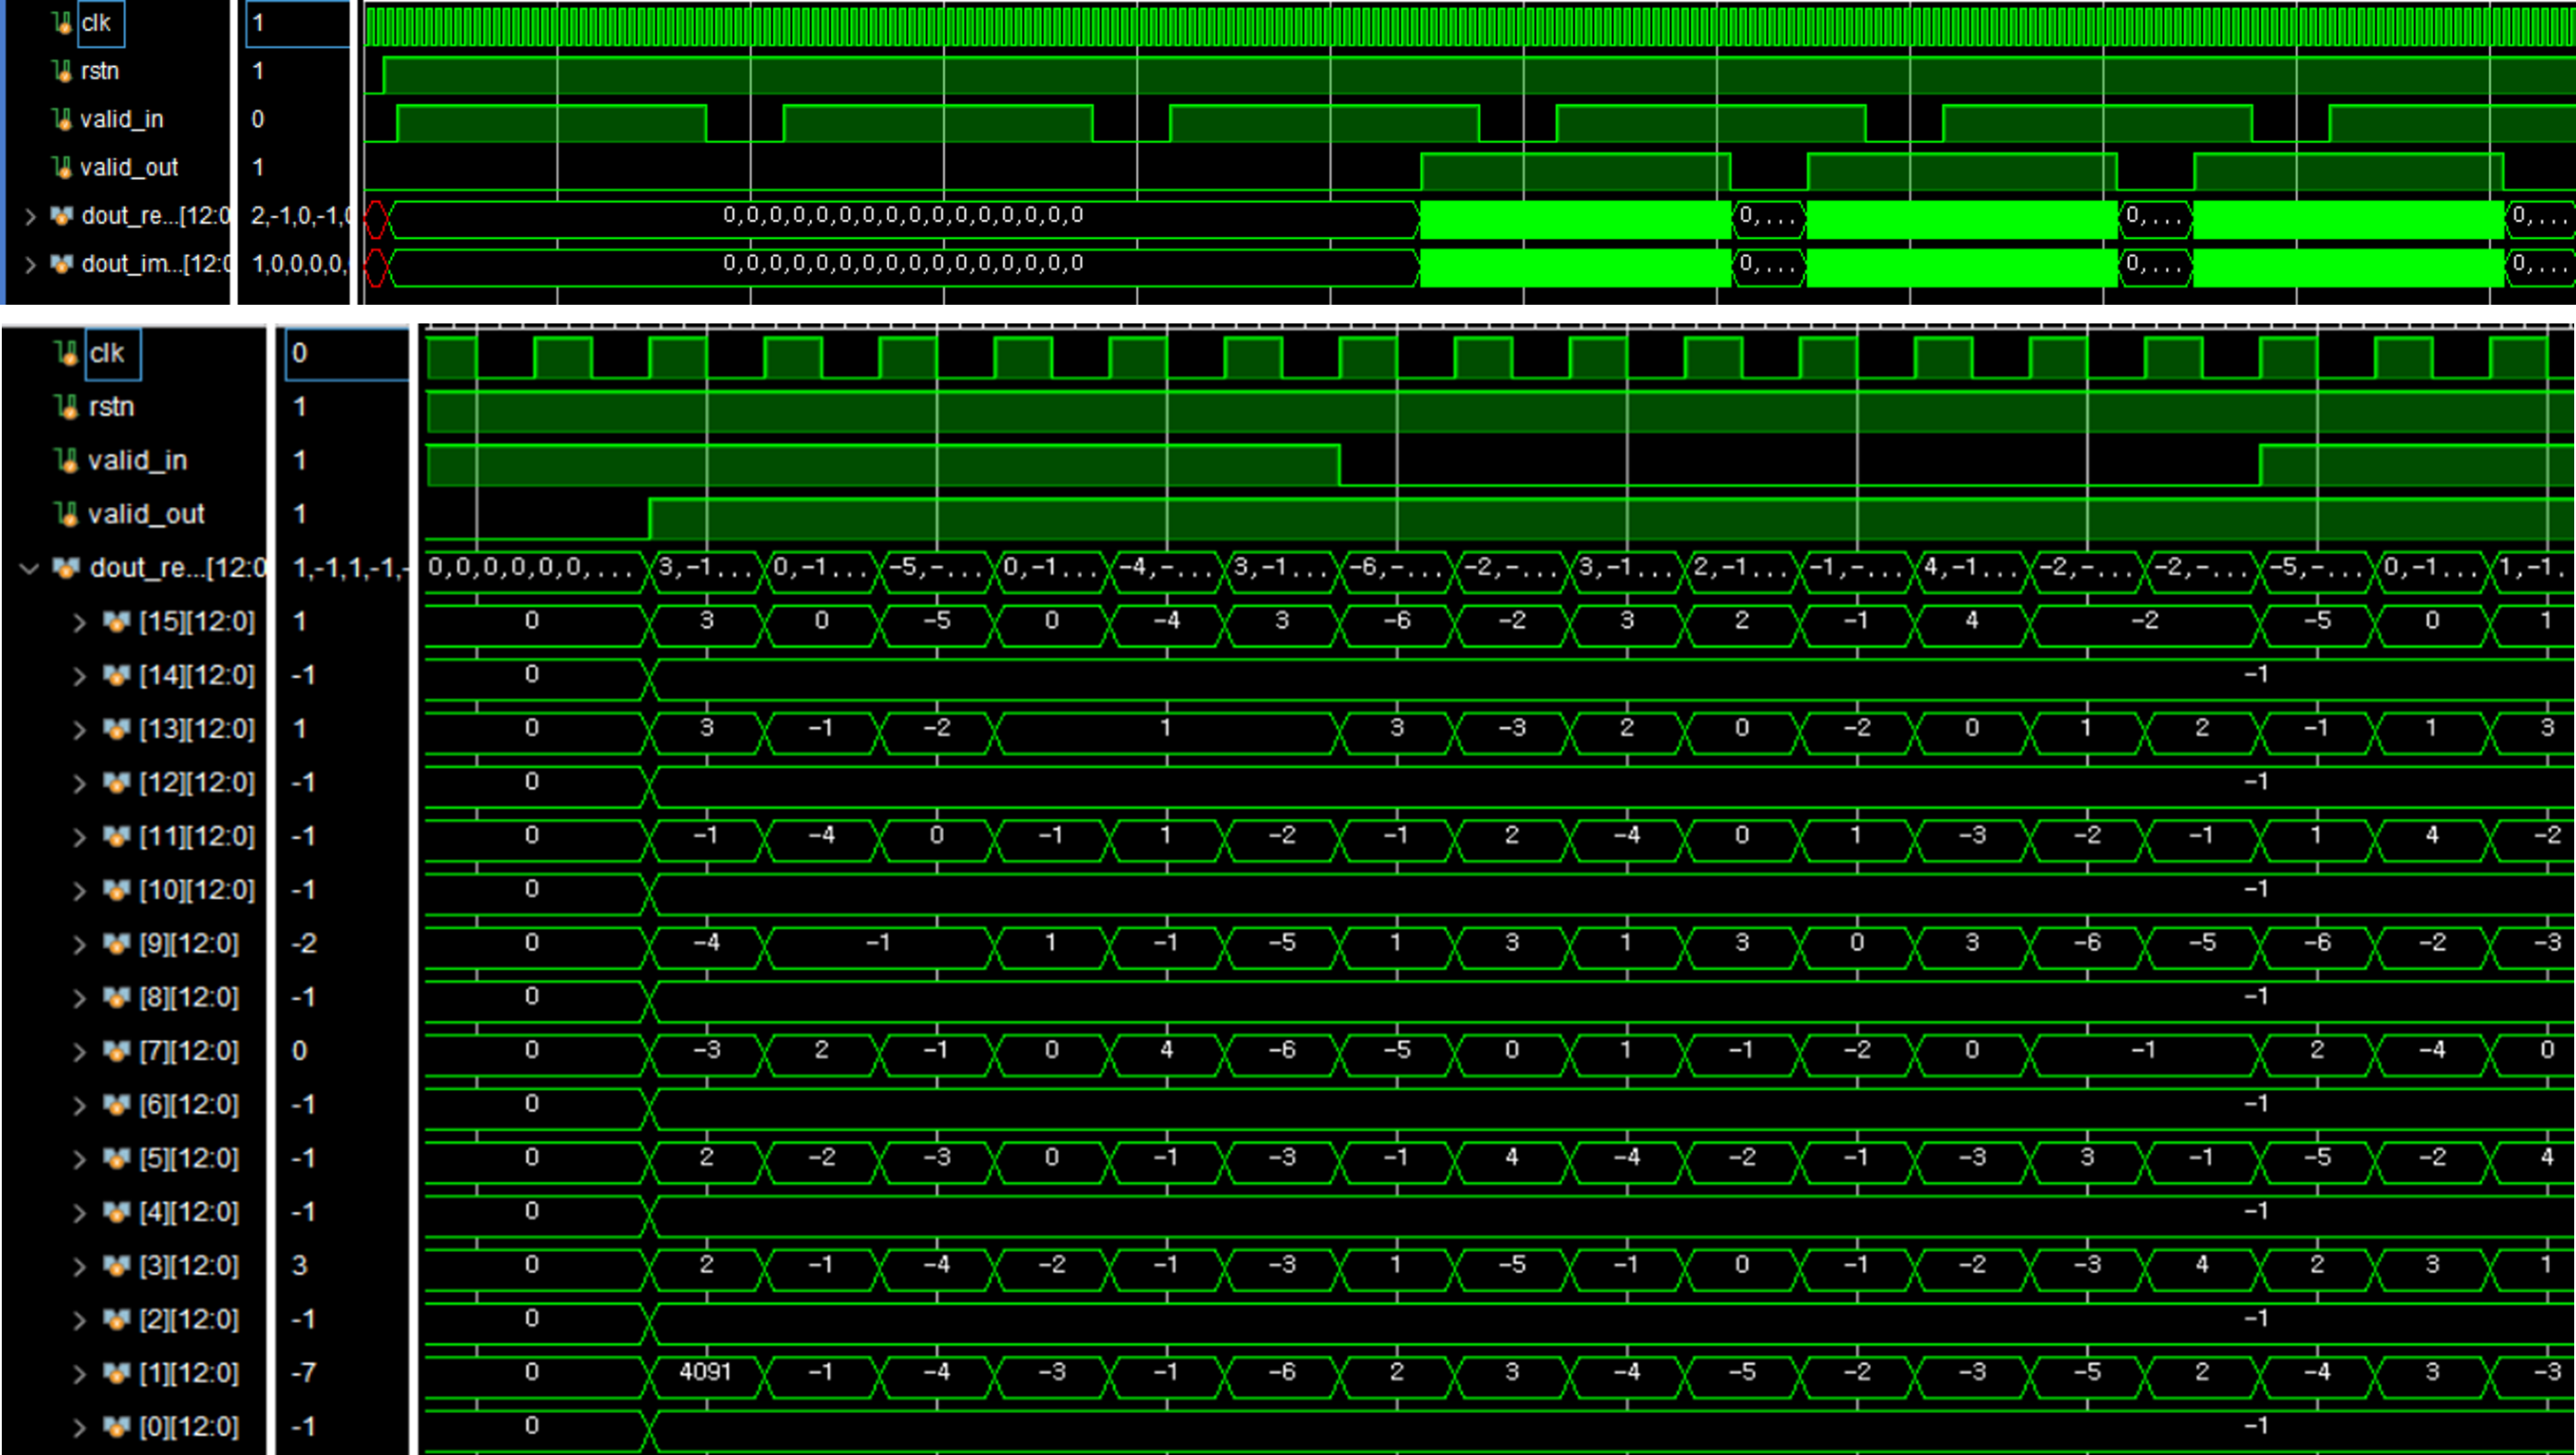2576x1455 pixels.
Task: Expand the [7][12:0] array element
Action: pyautogui.click(x=79, y=1051)
